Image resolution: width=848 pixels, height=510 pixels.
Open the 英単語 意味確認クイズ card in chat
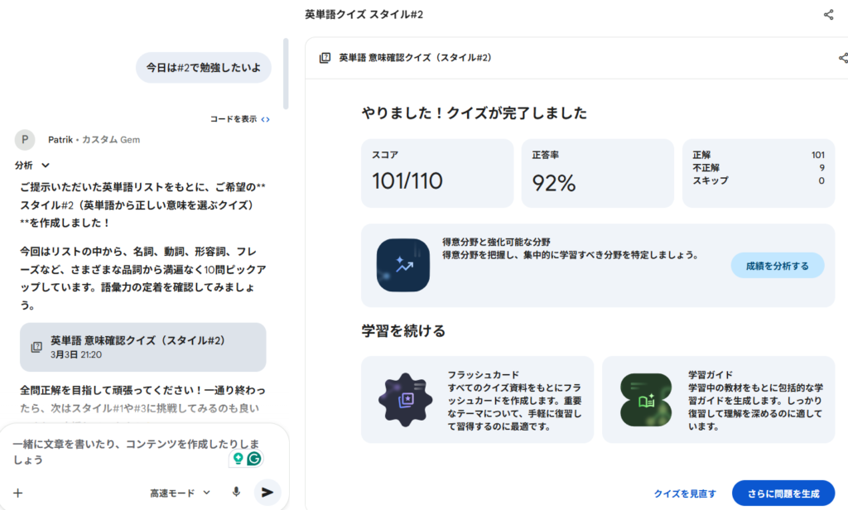tap(143, 346)
